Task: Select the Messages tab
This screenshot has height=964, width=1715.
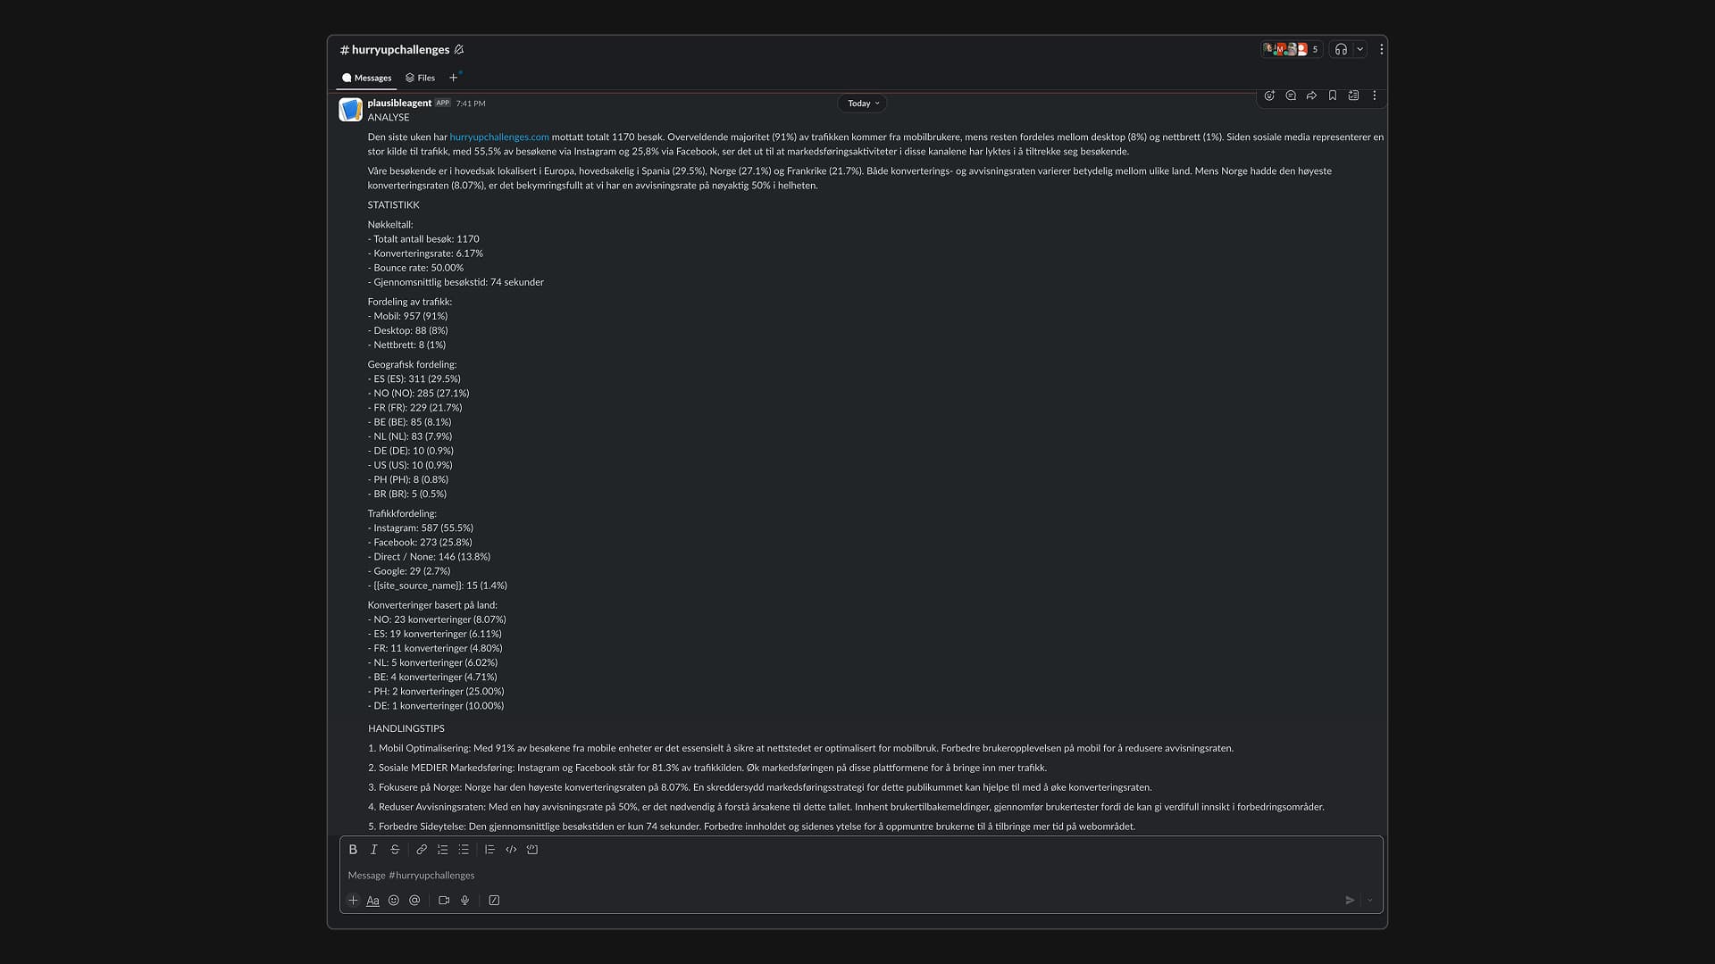Action: [367, 78]
